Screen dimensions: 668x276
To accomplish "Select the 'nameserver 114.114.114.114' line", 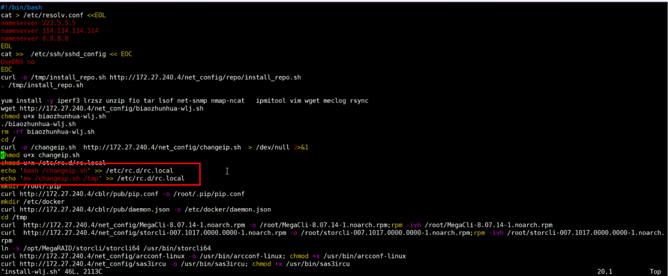I will (x=49, y=31).
